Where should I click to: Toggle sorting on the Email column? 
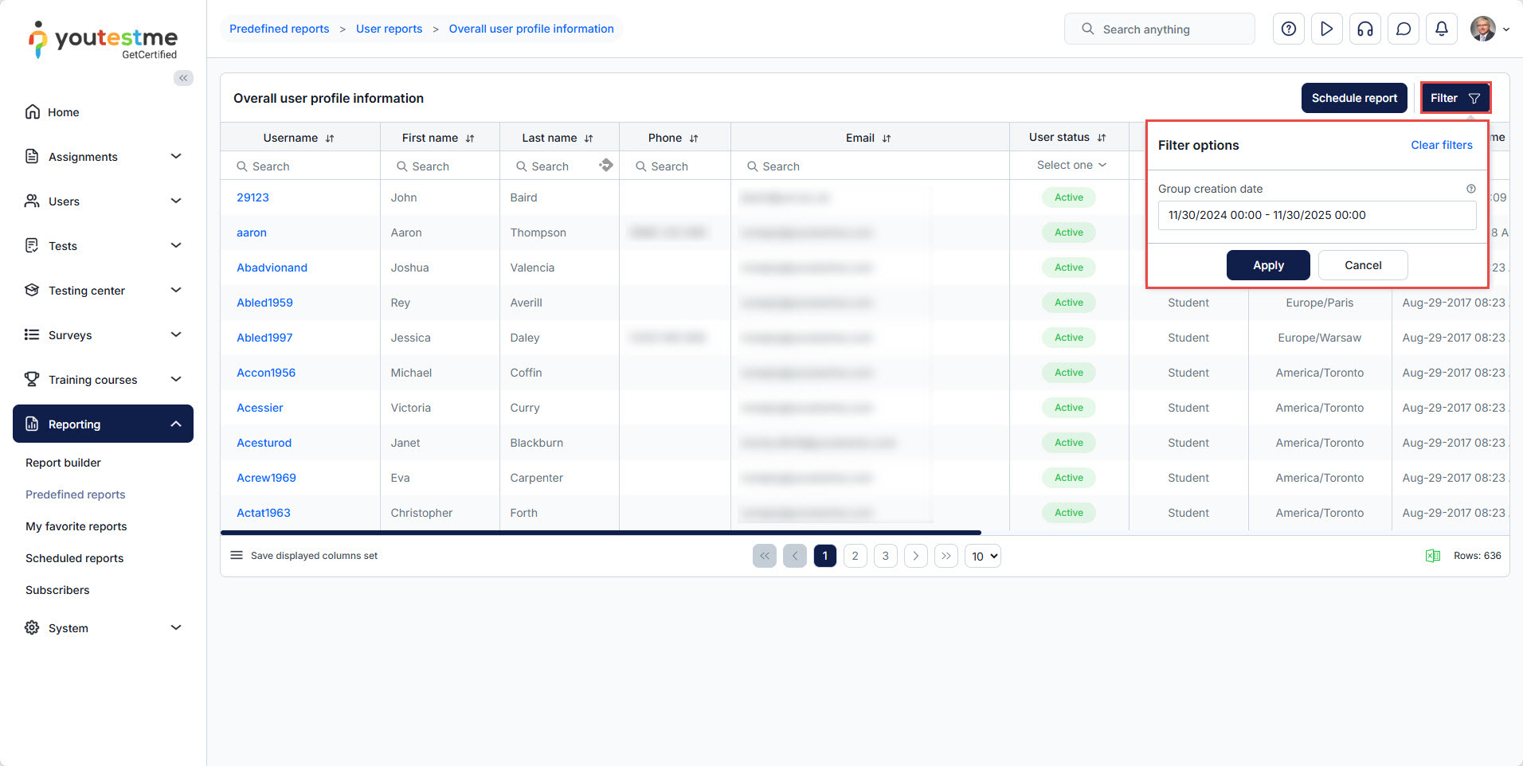(x=887, y=139)
